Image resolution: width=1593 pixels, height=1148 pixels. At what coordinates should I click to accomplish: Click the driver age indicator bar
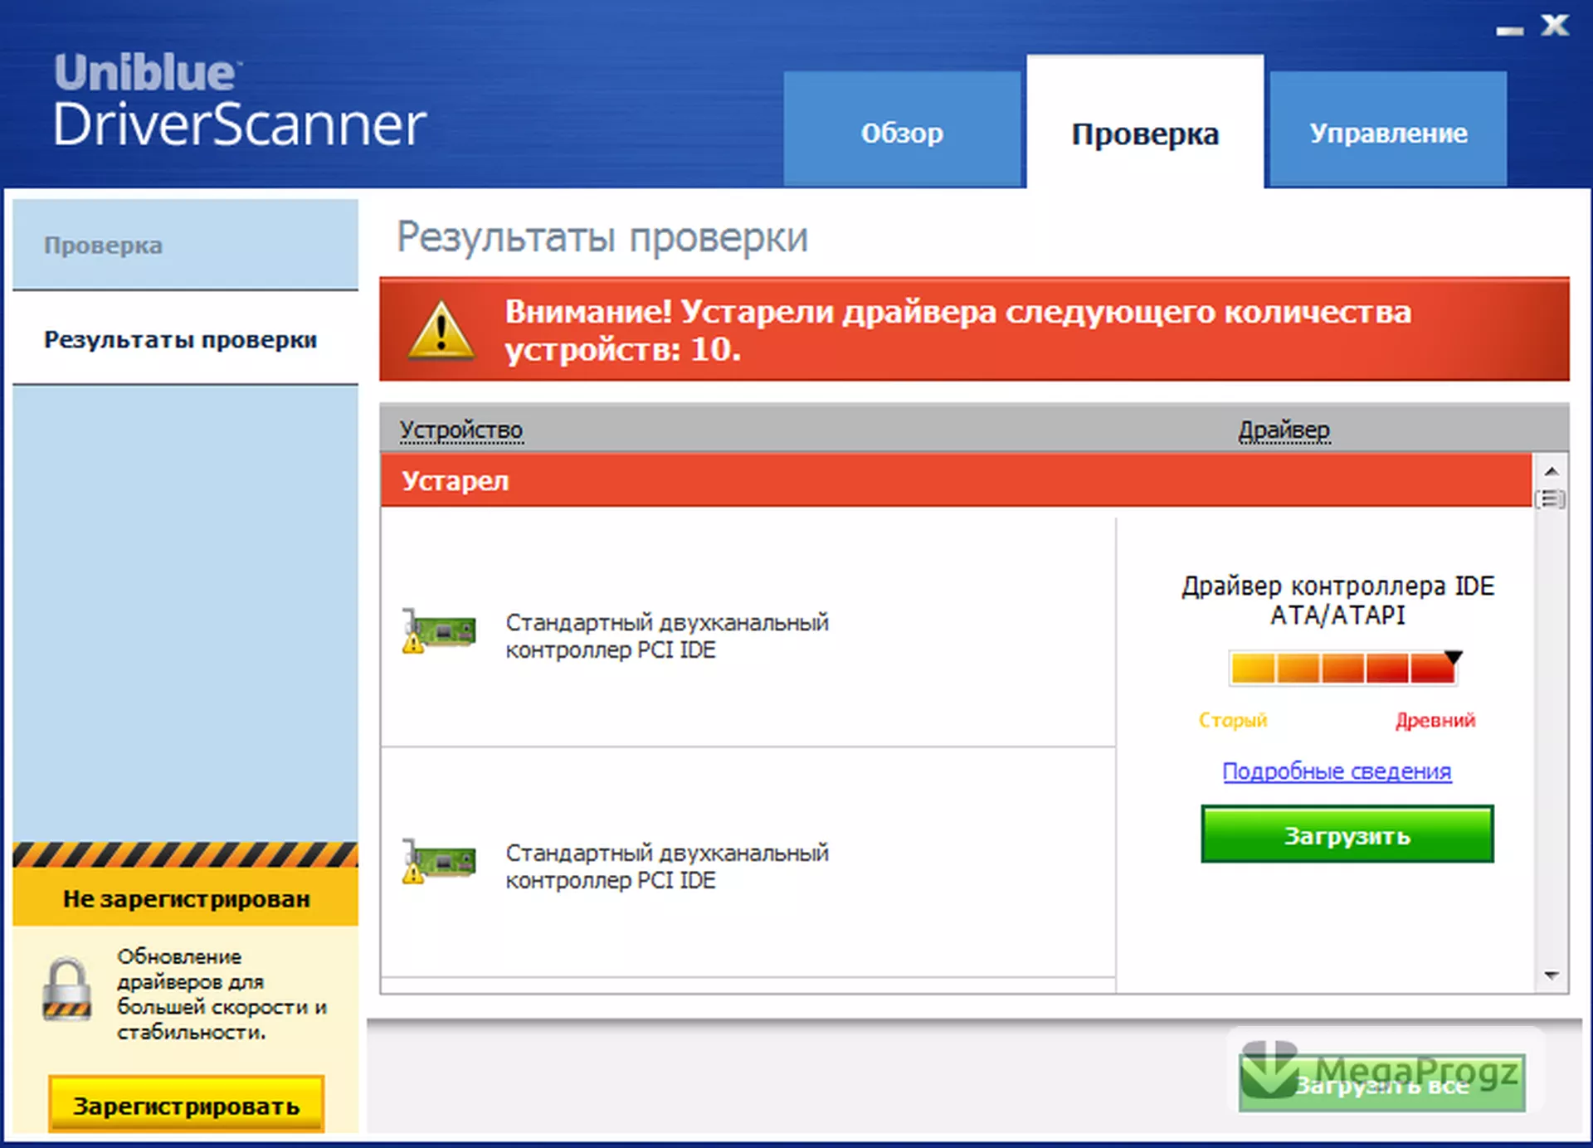click(x=1344, y=668)
